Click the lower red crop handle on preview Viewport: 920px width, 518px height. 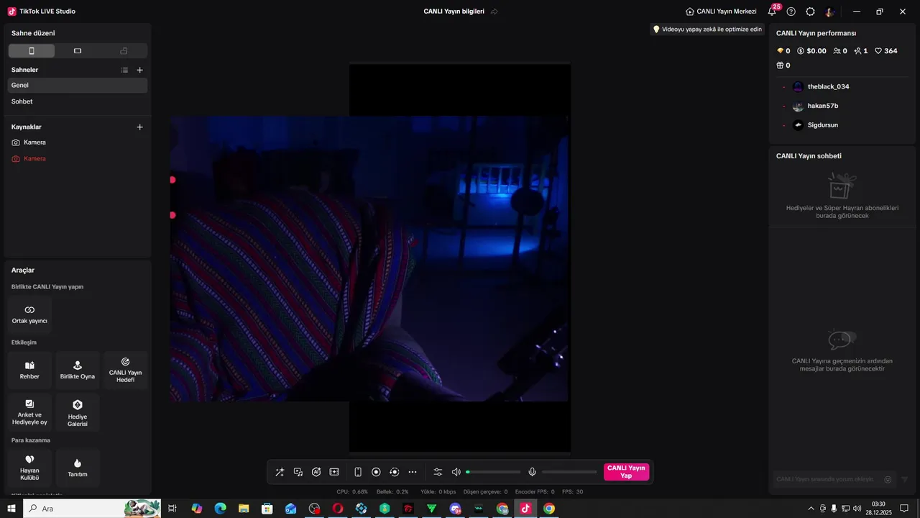[172, 215]
